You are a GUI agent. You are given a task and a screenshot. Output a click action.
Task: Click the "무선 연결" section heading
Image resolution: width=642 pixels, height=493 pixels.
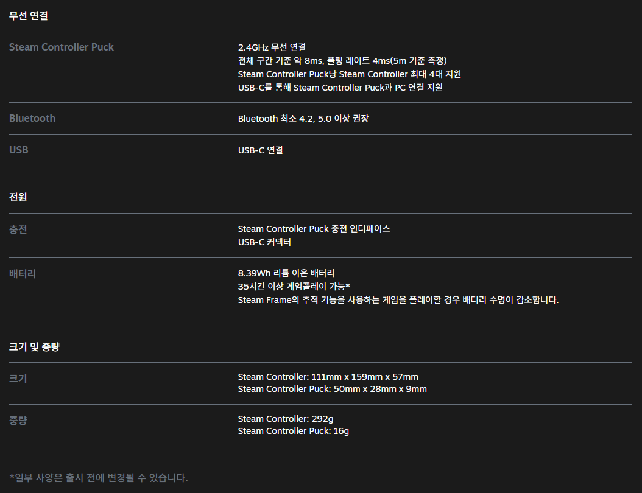coord(29,16)
